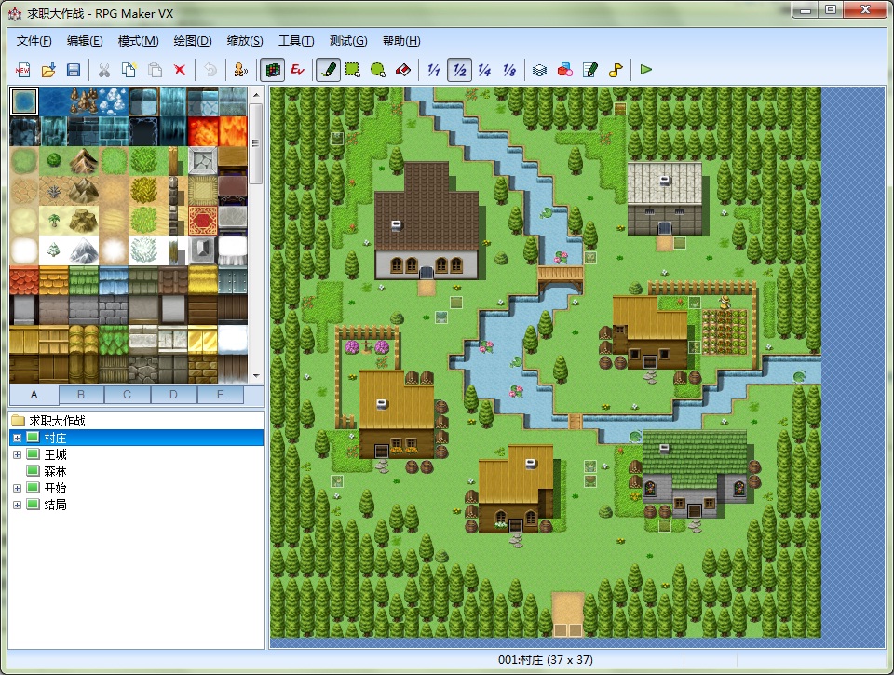894x675 pixels.
Task: Pick the selected ocean water tile
Action: (24, 101)
